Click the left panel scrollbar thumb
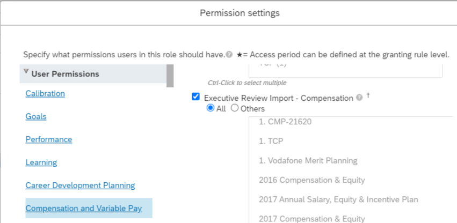Image resolution: width=457 pixels, height=223 pixels. coord(170,75)
